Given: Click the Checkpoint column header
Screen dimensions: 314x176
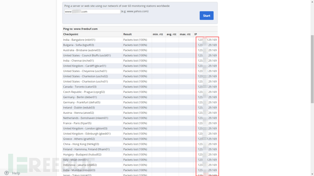Looking at the screenshot, I should point(71,34).
